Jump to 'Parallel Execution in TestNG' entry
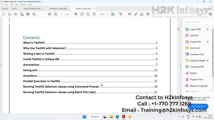 tap(90, 81)
